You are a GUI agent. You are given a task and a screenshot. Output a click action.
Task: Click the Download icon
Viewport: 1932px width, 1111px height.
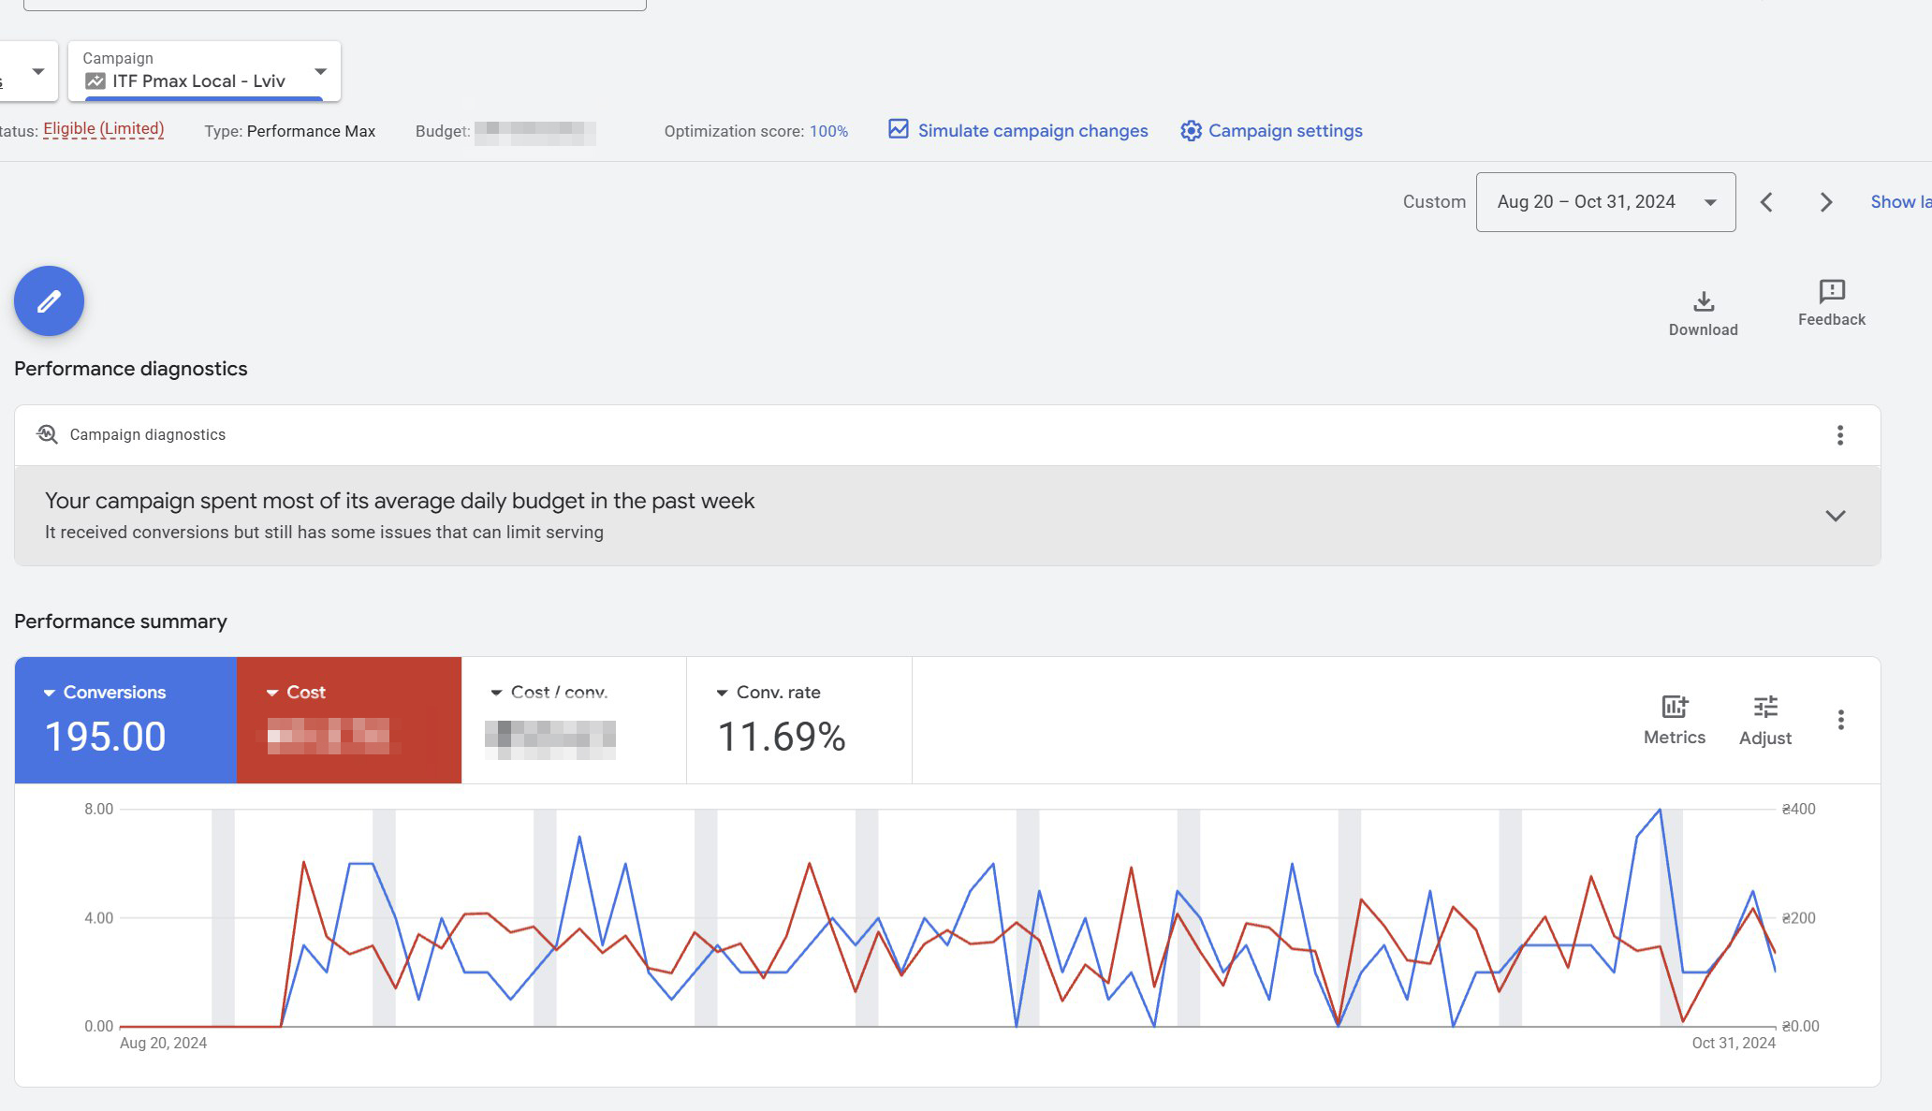point(1703,301)
